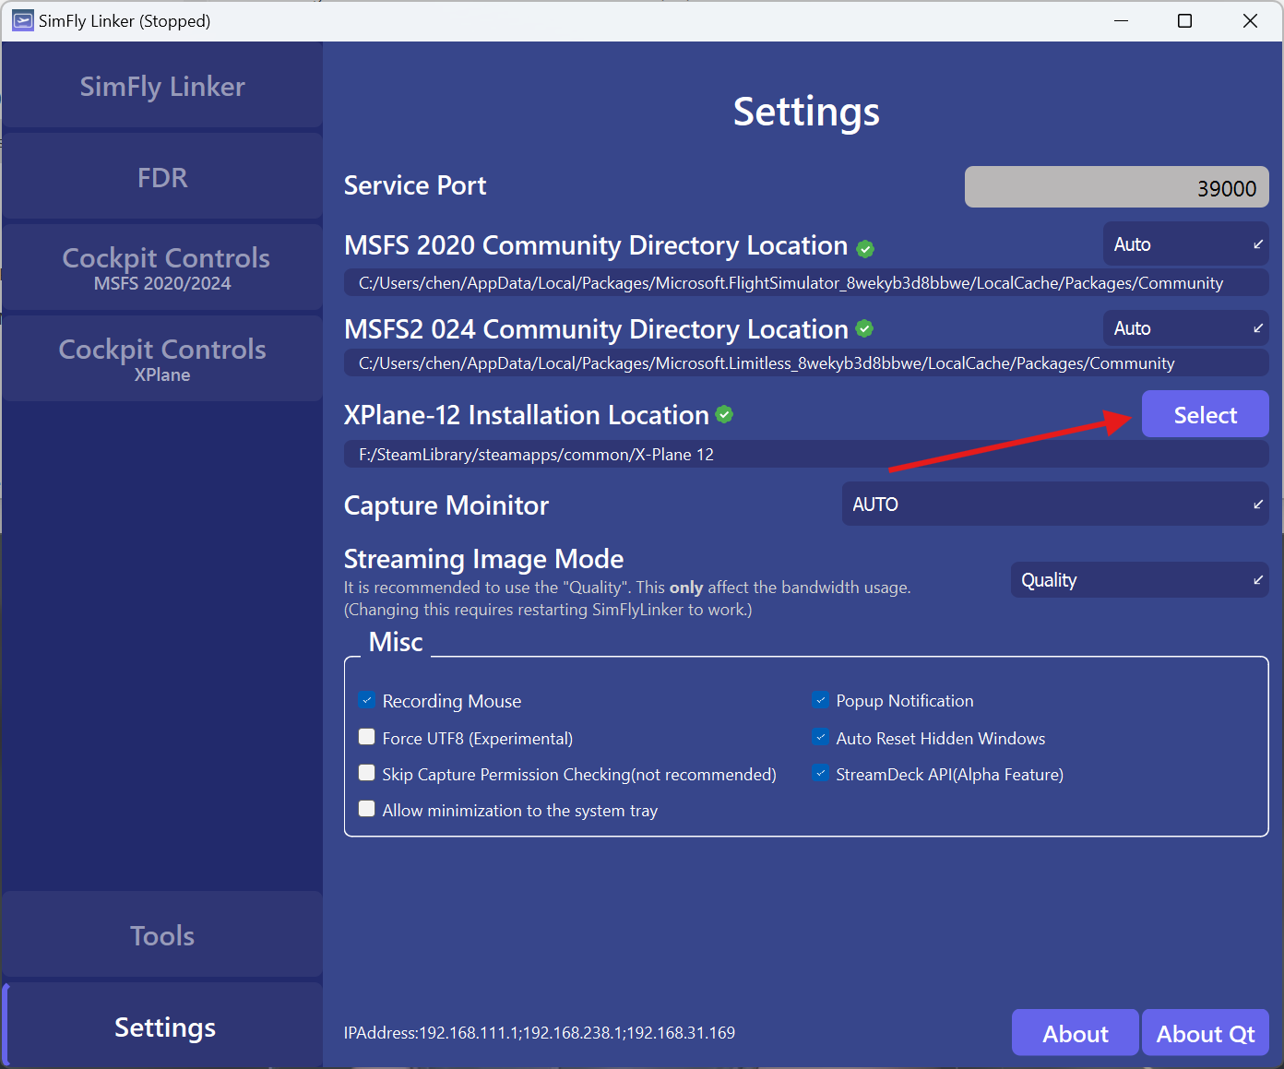Click the Settings page heading
This screenshot has width=1284, height=1069.
pos(806,112)
